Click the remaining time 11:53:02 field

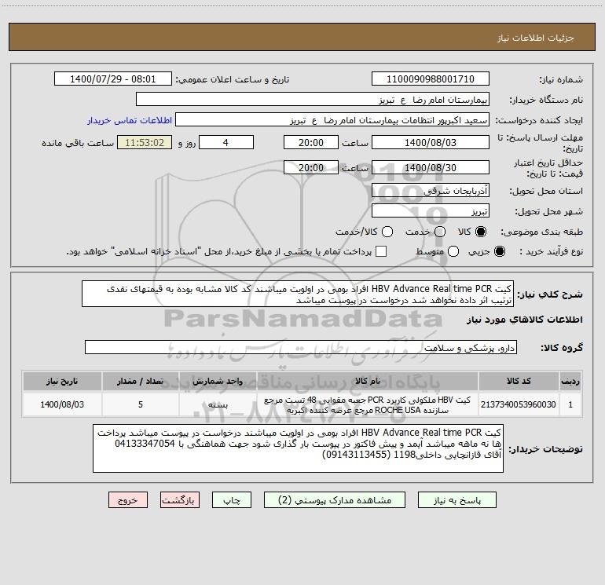tap(145, 142)
